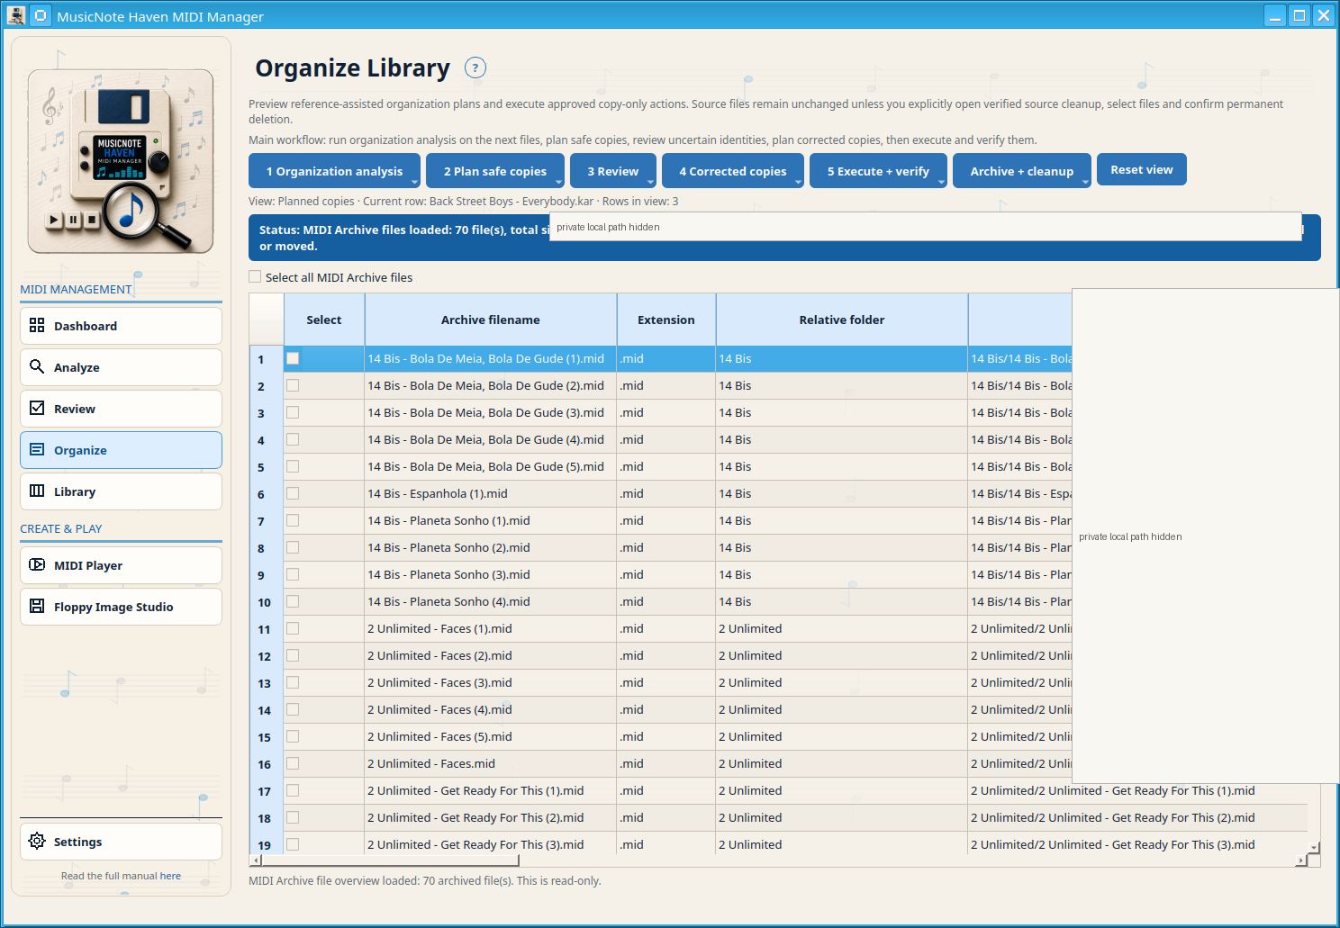Sort by Archive filename column header
This screenshot has width=1340, height=928.
[x=491, y=320]
